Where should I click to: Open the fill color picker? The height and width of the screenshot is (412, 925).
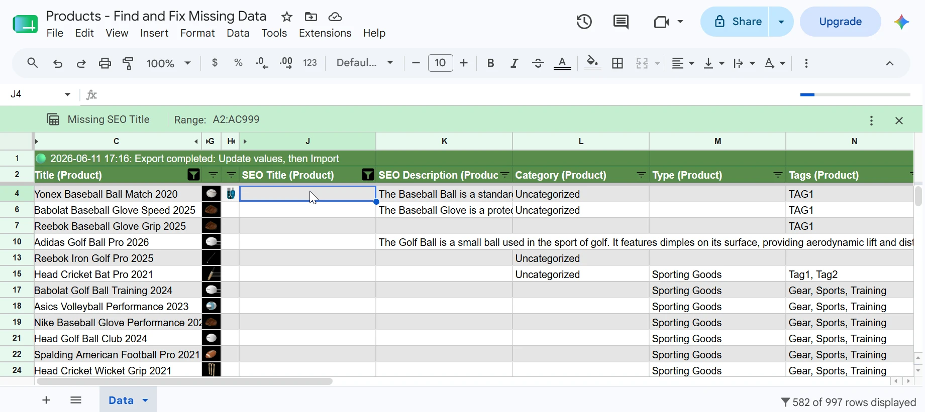(593, 63)
